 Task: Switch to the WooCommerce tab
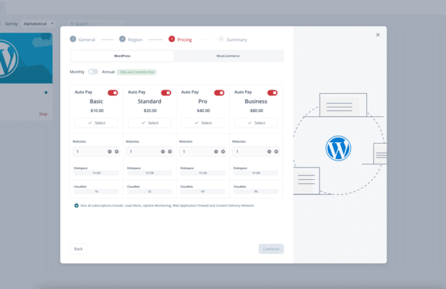[228, 56]
